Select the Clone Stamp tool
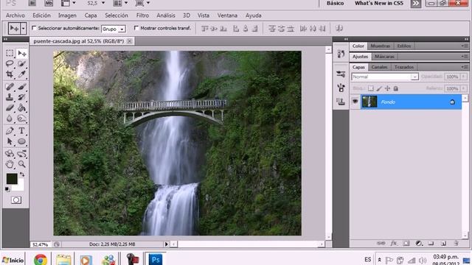 (10, 97)
